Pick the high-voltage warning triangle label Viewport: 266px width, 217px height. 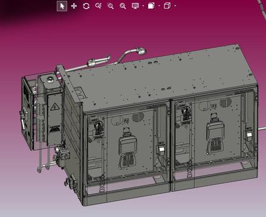55,107
